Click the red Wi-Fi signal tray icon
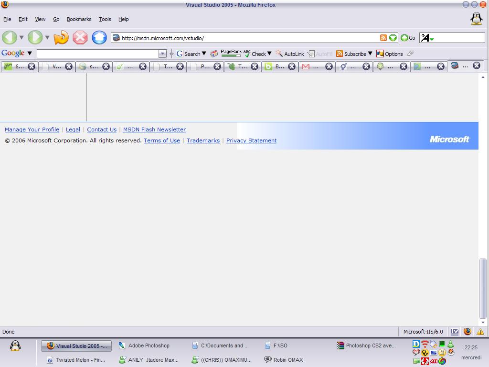 [x=425, y=344]
